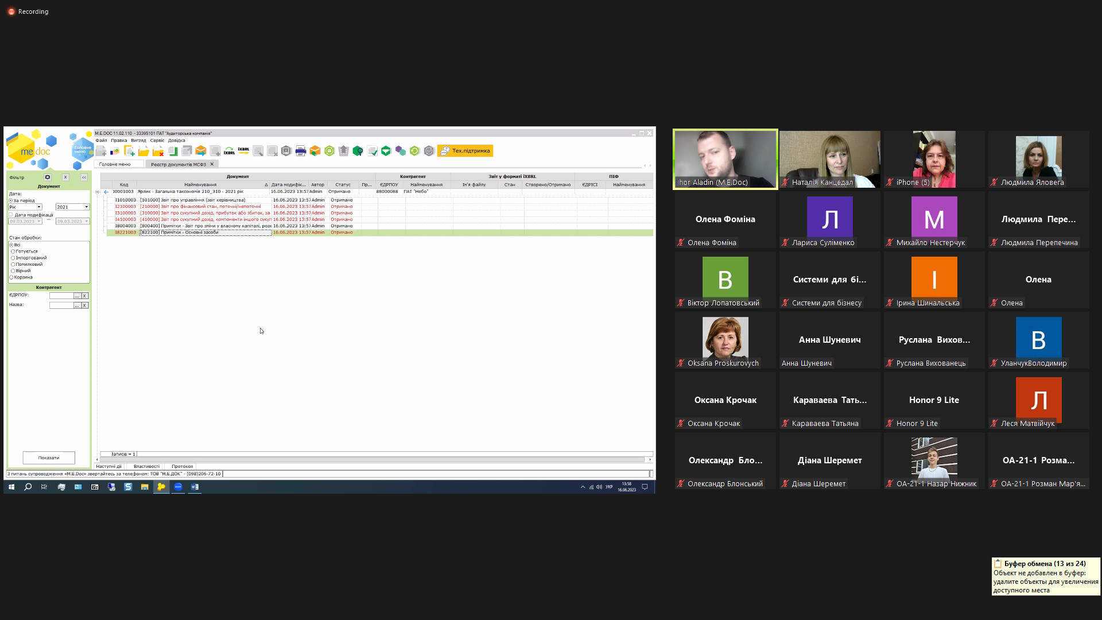Screen dimensions: 1102x620
Task: Click the green hexagon mail icon
Action: click(x=329, y=151)
